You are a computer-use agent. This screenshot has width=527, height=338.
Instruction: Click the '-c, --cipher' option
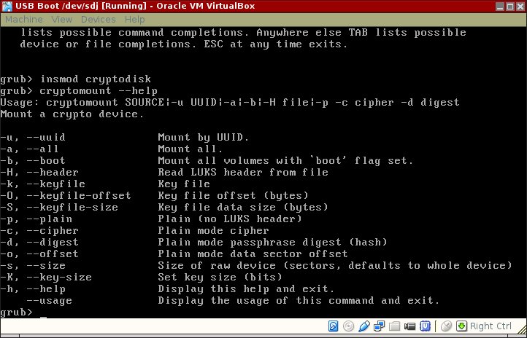[x=39, y=231]
